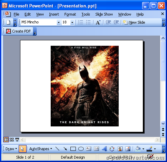Open the Slide Show menu

pos(104,14)
